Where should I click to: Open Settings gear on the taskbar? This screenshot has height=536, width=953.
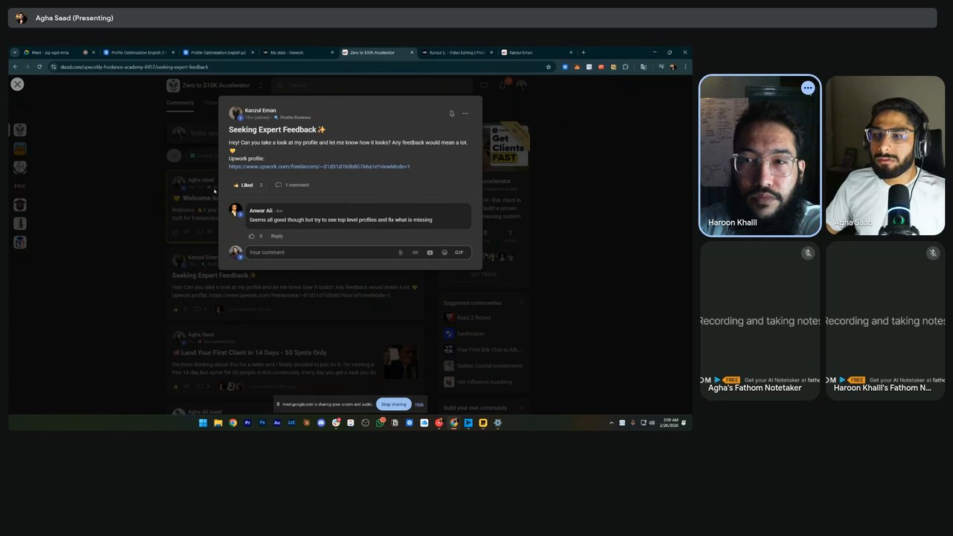[498, 423]
